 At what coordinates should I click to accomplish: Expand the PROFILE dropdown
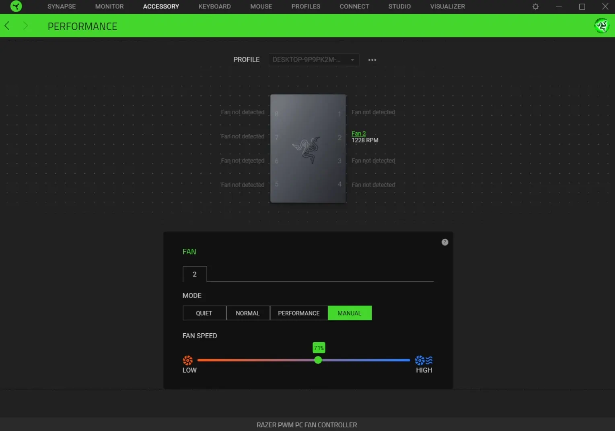314,60
